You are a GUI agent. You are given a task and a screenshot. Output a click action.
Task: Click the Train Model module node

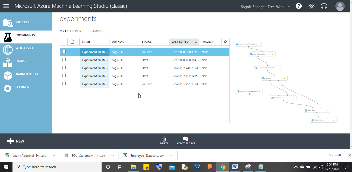coord(283,98)
